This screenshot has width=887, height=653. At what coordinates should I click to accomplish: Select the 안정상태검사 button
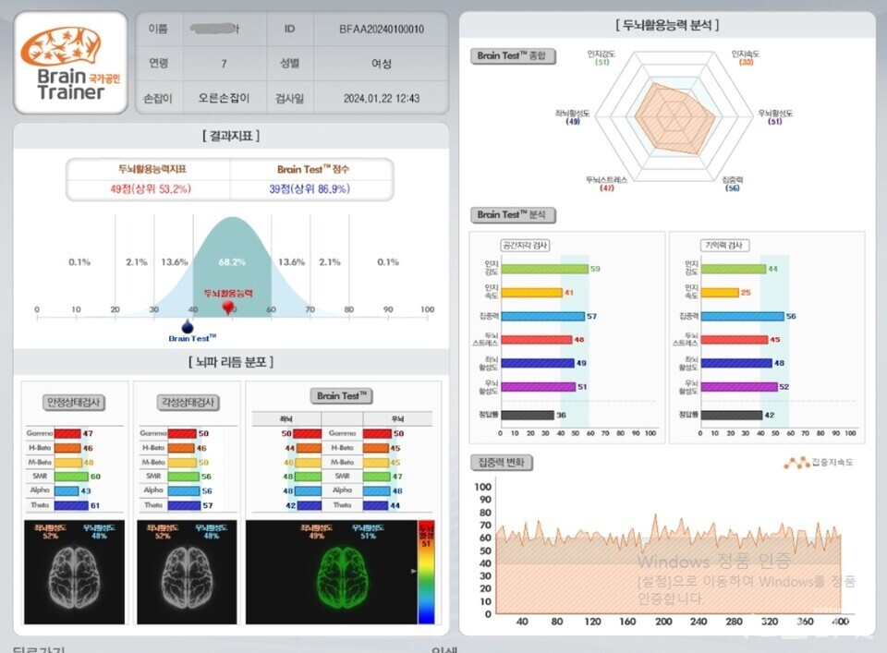click(74, 403)
